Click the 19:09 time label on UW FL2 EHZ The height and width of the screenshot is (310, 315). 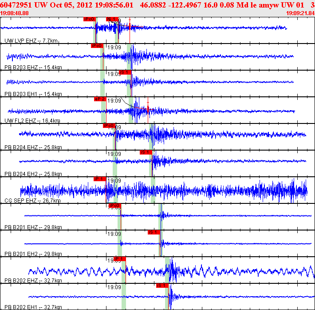114,101
